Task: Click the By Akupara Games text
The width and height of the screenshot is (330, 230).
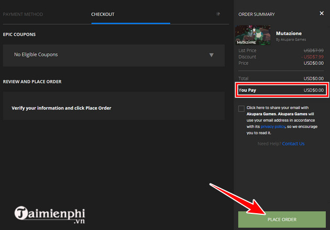Action: click(x=291, y=40)
